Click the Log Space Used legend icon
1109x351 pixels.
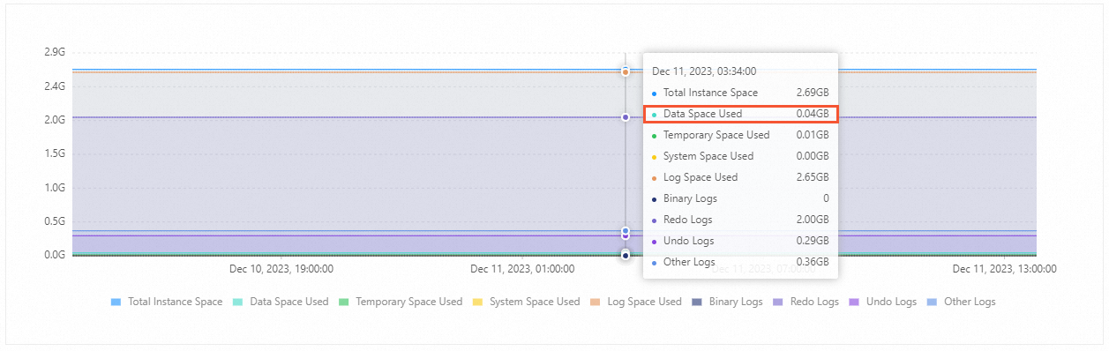596,302
